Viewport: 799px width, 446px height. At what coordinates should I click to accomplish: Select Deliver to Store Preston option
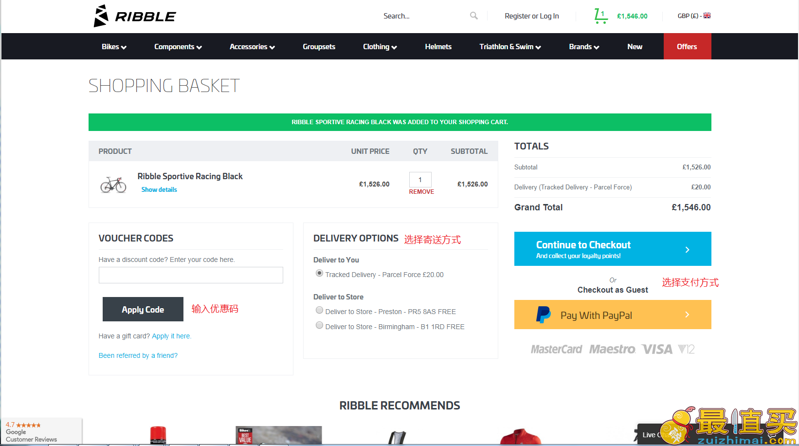pyautogui.click(x=319, y=310)
